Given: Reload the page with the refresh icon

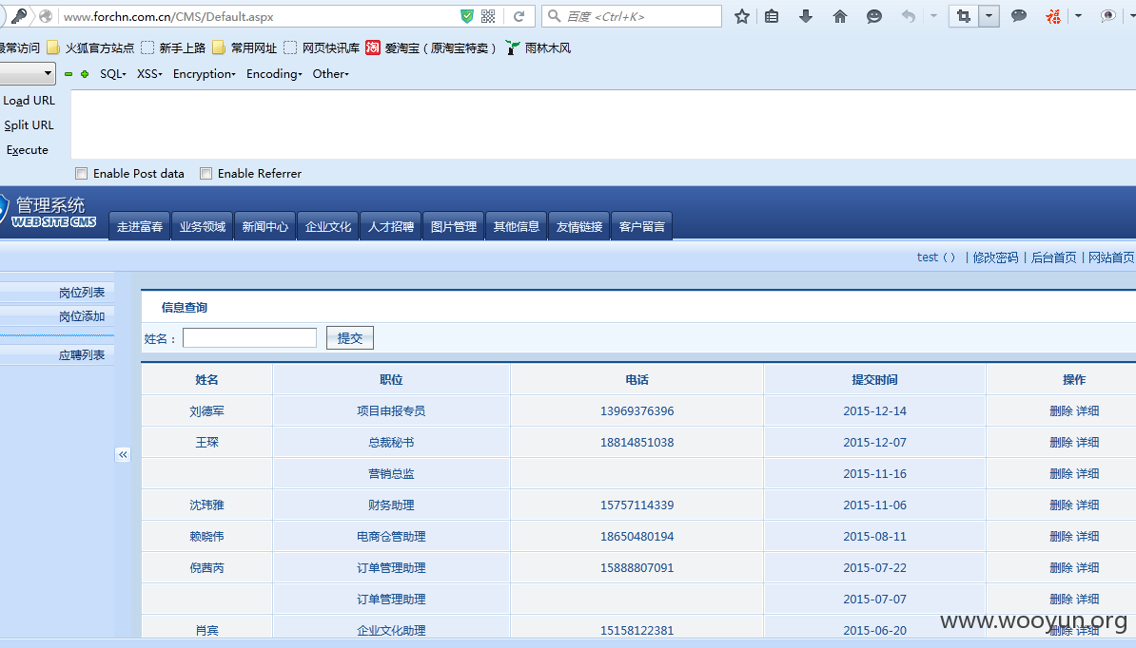Looking at the screenshot, I should tap(519, 16).
